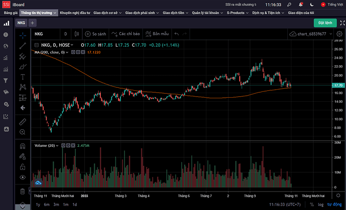This screenshot has height=210, width=346.
Task: Toggle hide all drawings eye icon
Action: (23, 177)
